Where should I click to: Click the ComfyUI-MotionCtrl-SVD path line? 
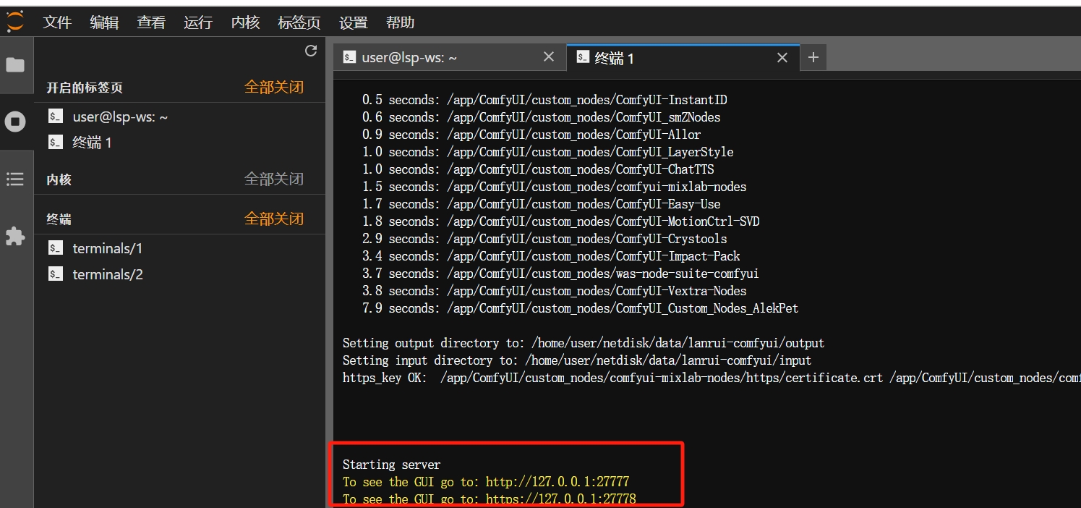[561, 221]
